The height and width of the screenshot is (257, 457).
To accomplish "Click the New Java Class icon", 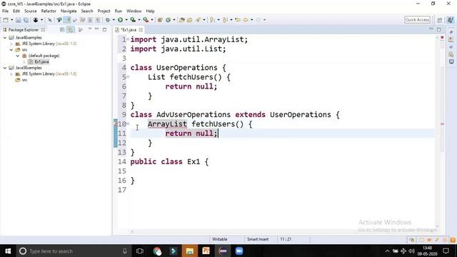I will (169, 20).
